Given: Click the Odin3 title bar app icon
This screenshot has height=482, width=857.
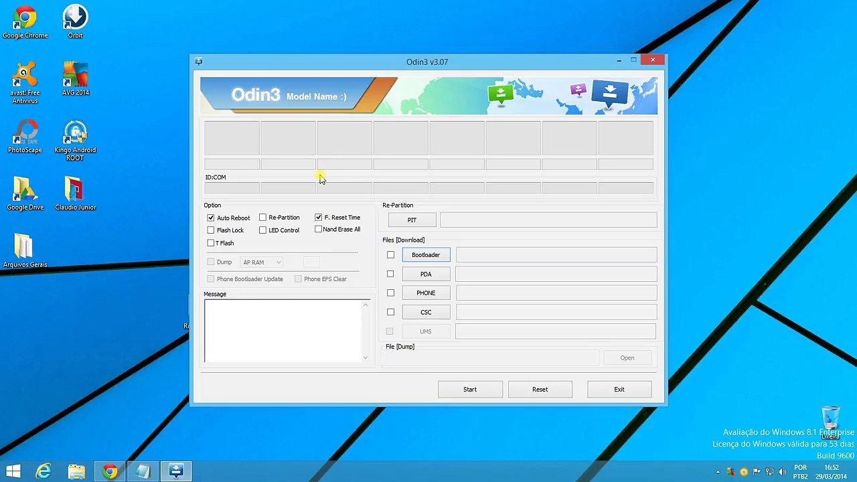Looking at the screenshot, I should coord(199,62).
